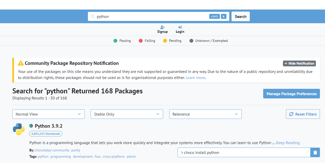Viewport: 325px width, 163px height.
Task: Select the admin tag
Action: pyautogui.click(x=131, y=156)
